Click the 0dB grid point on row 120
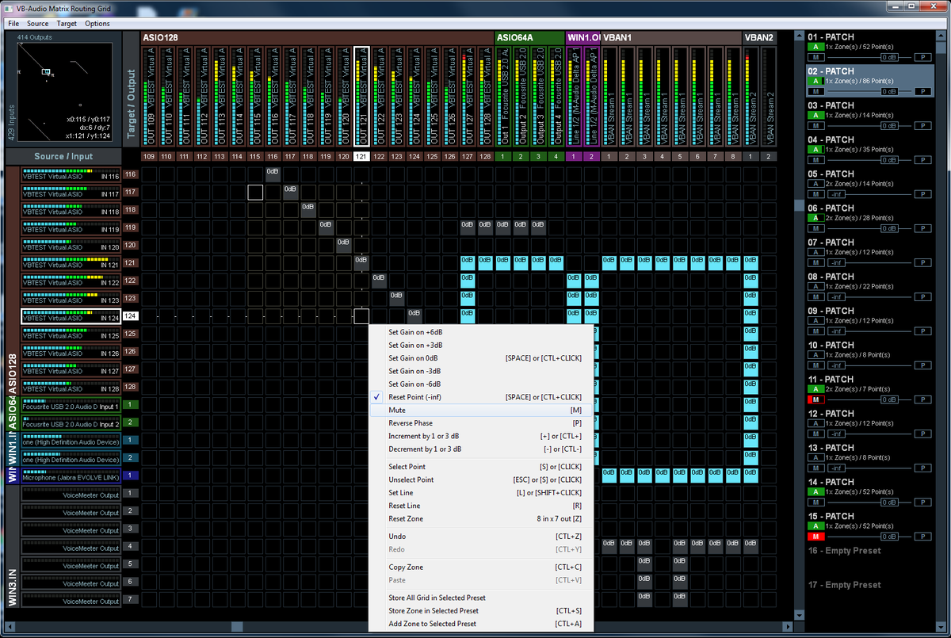Screen dimensions: 951x638 coord(343,245)
